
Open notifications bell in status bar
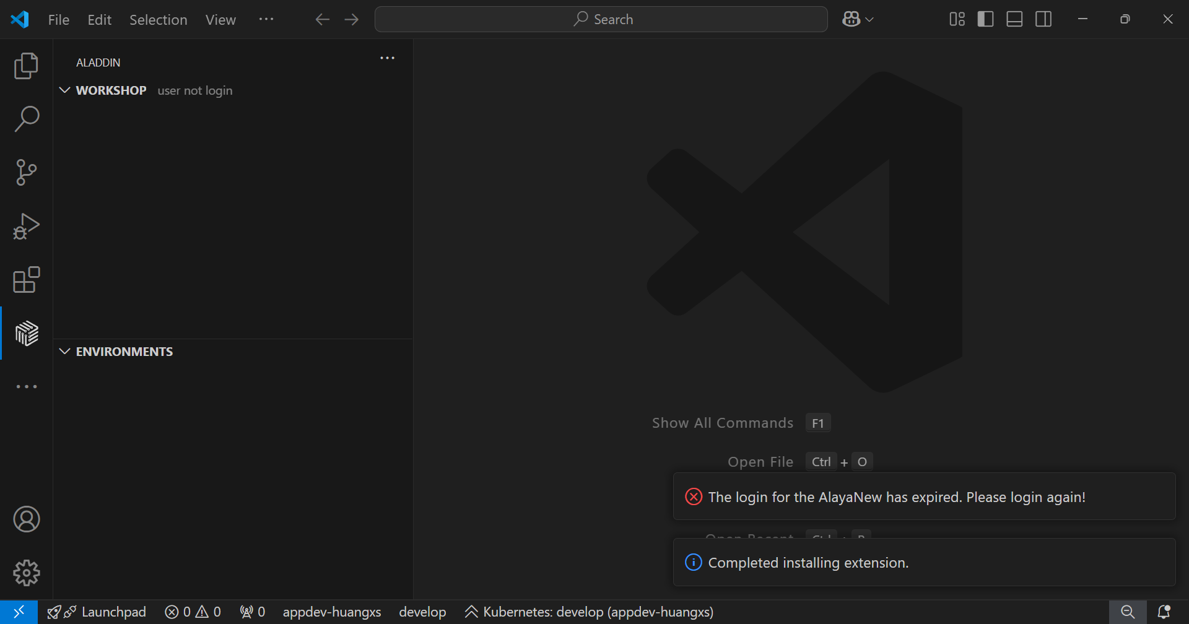[x=1164, y=612]
